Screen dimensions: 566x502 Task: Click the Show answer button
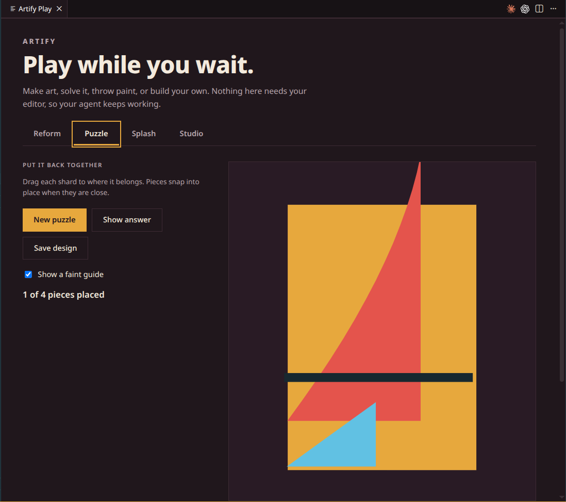(x=127, y=220)
